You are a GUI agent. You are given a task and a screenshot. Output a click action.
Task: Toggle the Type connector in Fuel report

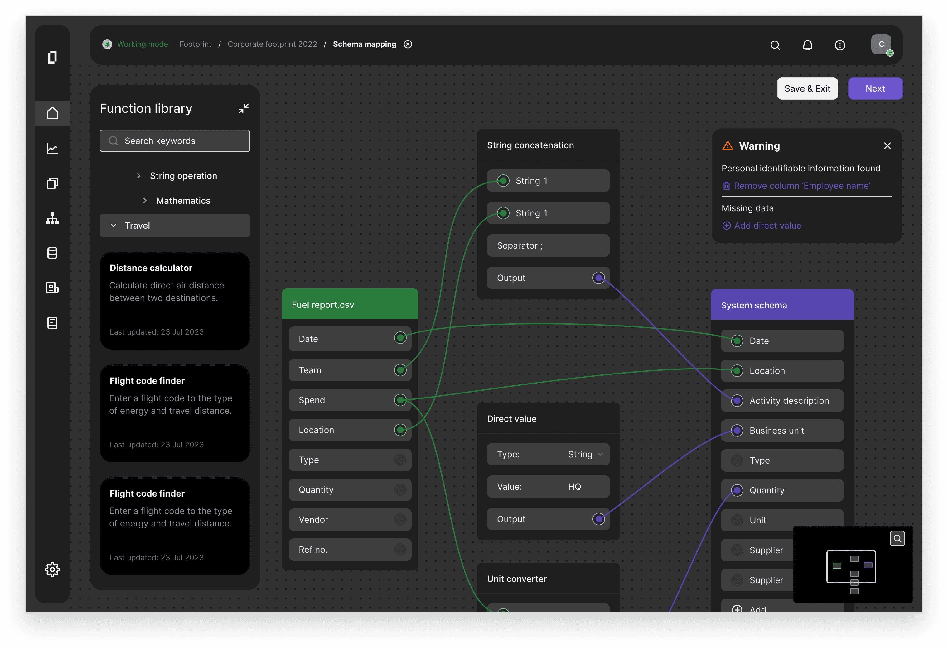[400, 460]
